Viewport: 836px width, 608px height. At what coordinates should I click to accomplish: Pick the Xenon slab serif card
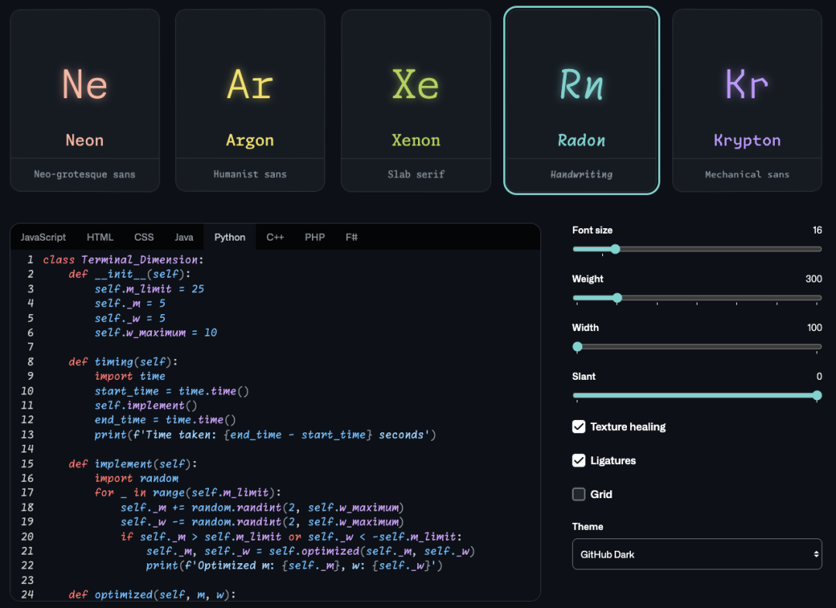click(x=416, y=101)
